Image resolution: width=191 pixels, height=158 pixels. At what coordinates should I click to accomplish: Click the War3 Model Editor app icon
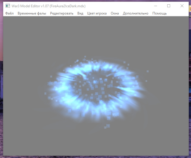point(8,6)
